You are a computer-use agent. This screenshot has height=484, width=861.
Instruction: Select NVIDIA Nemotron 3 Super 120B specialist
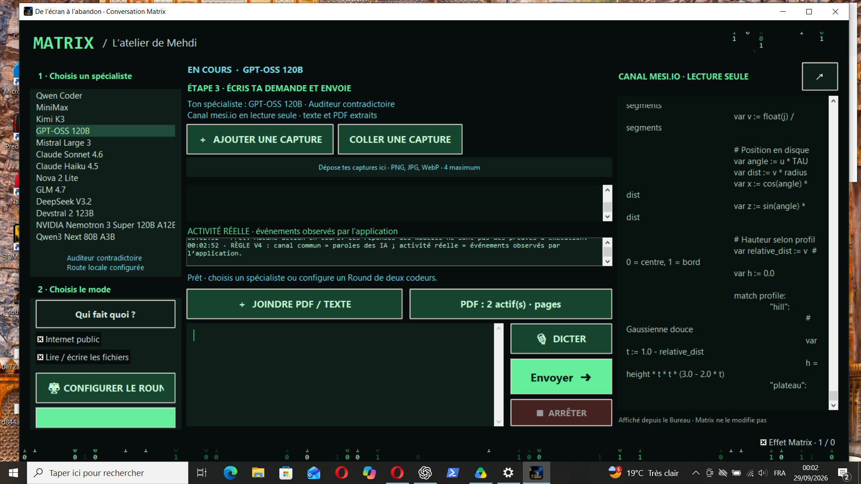105,225
